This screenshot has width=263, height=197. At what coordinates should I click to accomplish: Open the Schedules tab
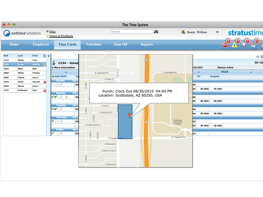click(x=94, y=45)
